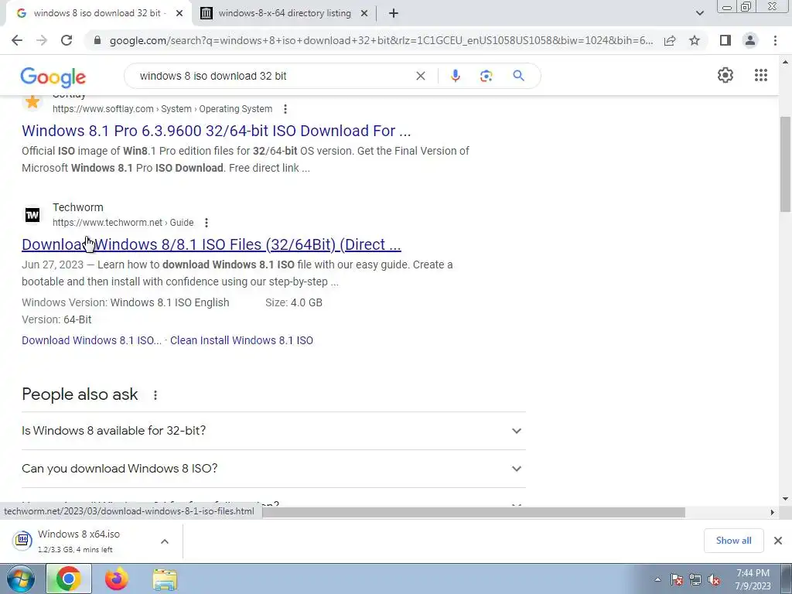Image resolution: width=792 pixels, height=594 pixels.
Task: Open more options for the Techworm result
Action: click(206, 222)
